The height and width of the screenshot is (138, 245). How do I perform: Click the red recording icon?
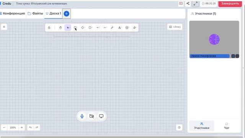coord(181,3)
